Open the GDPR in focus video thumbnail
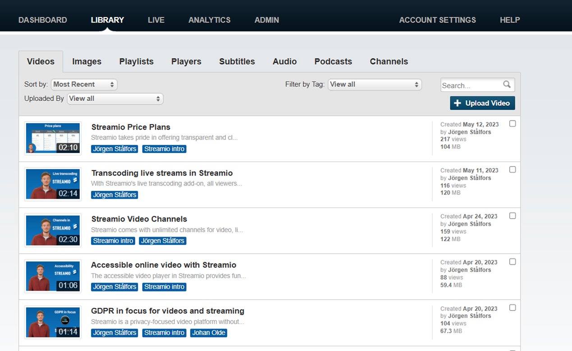The width and height of the screenshot is (572, 351). click(x=53, y=322)
